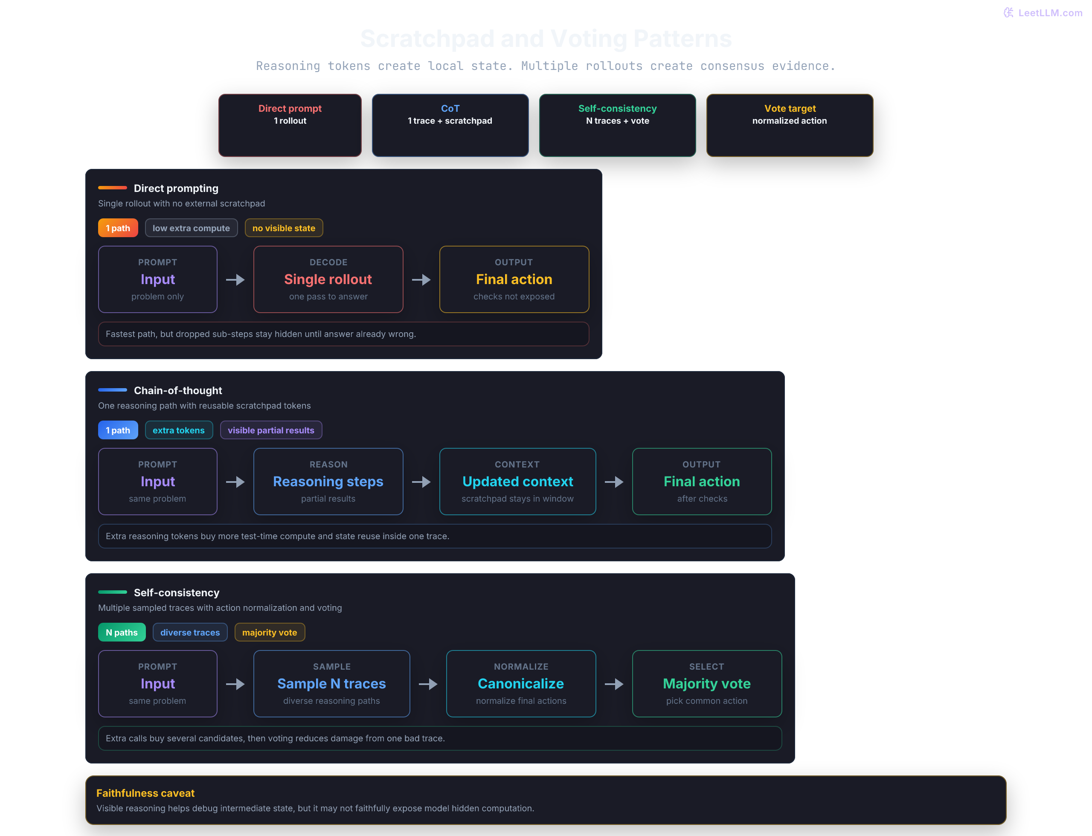Select the 'Sample N traces' box
The width and height of the screenshot is (1092, 836).
(331, 683)
